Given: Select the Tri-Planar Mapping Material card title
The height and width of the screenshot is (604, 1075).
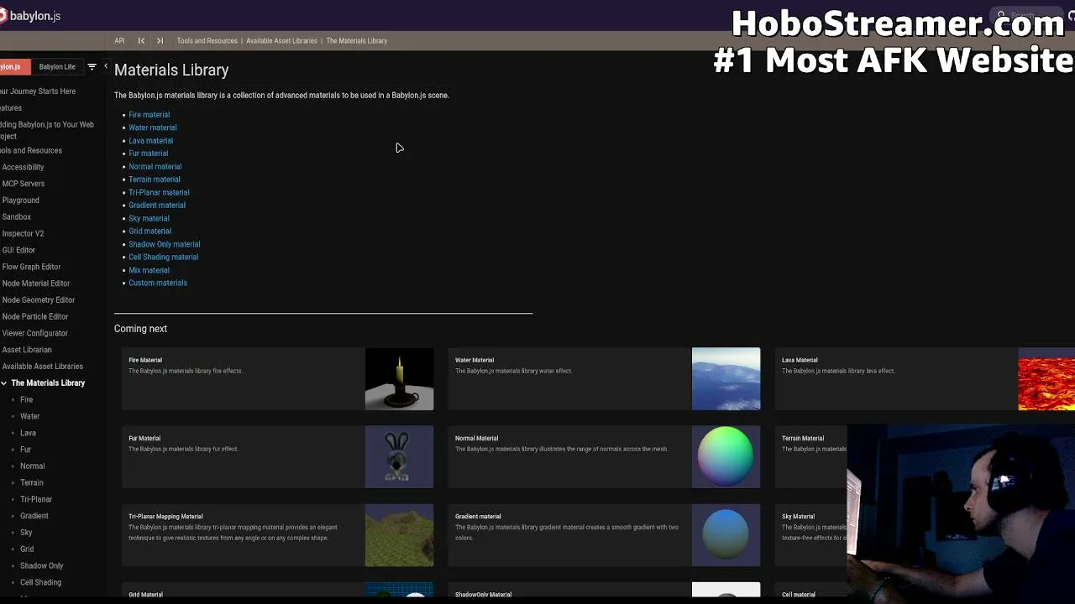Looking at the screenshot, I should point(165,517).
